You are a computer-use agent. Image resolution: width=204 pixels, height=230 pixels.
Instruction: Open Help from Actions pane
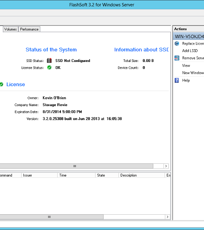186,80
